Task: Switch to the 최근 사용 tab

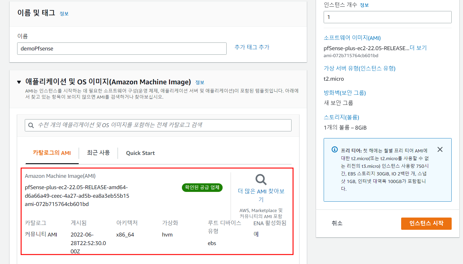Action: (98, 153)
